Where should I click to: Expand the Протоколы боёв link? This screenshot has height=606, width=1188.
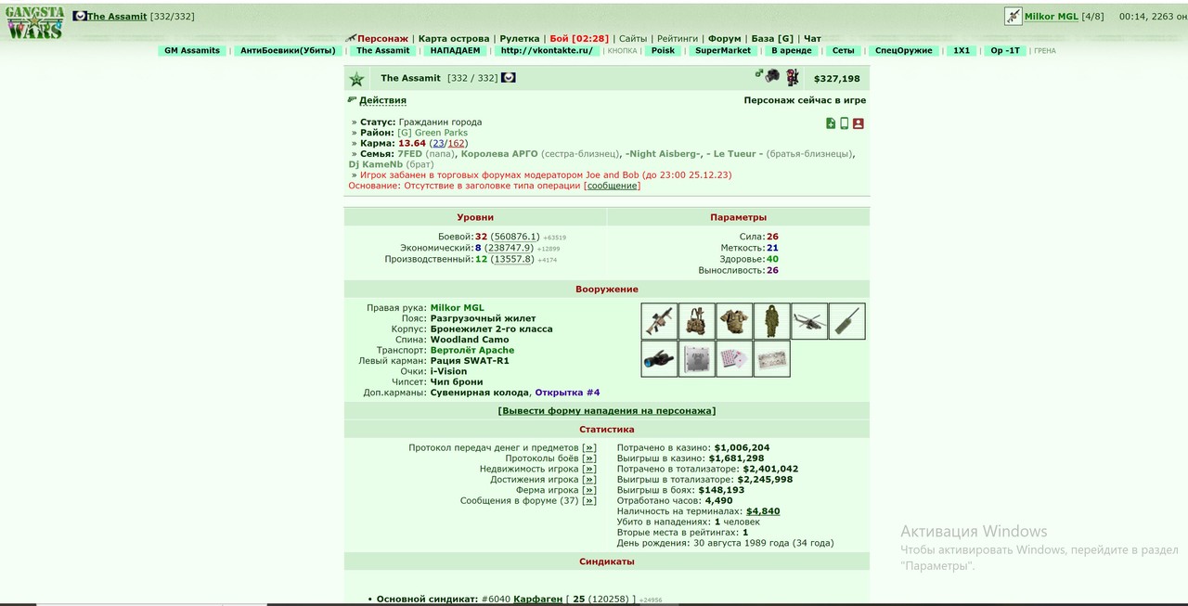589,458
